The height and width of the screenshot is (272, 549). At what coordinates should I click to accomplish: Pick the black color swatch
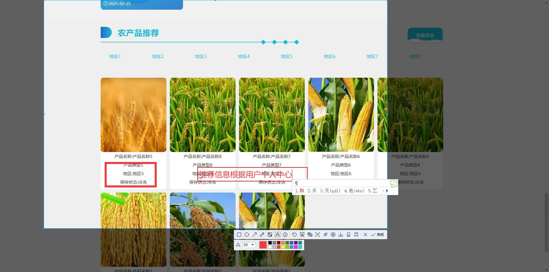pos(270,243)
